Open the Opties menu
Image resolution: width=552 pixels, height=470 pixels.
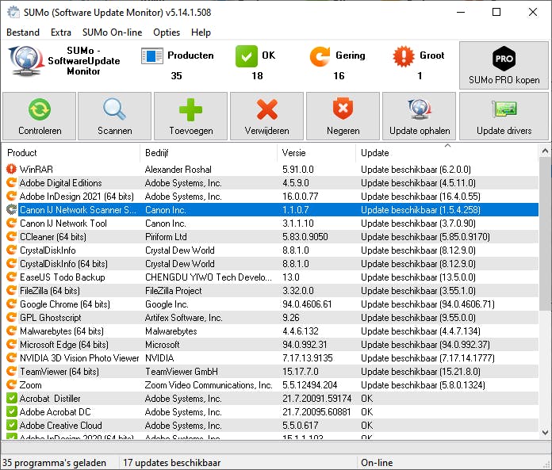point(167,32)
